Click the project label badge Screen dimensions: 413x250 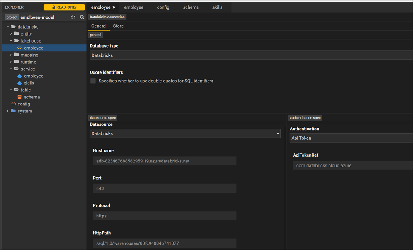(x=12, y=17)
